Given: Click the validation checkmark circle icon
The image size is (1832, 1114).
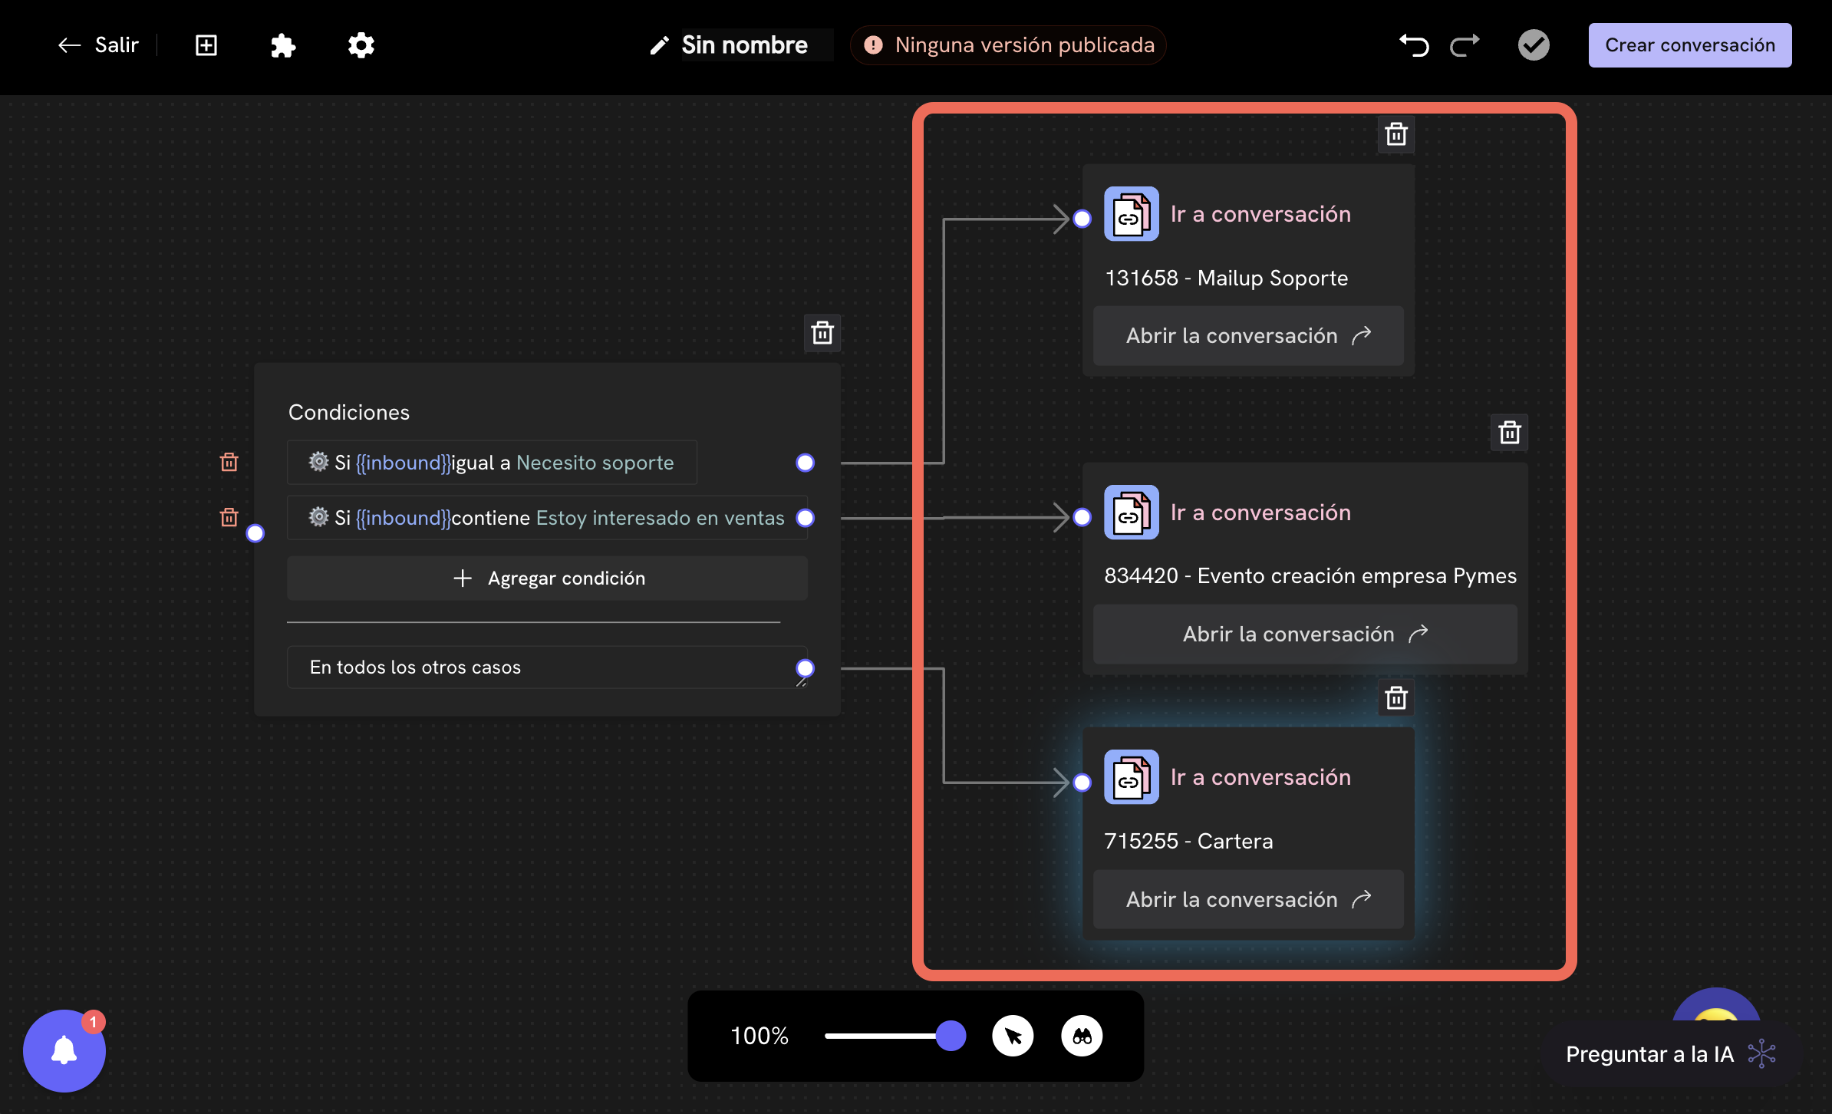Looking at the screenshot, I should [1534, 45].
